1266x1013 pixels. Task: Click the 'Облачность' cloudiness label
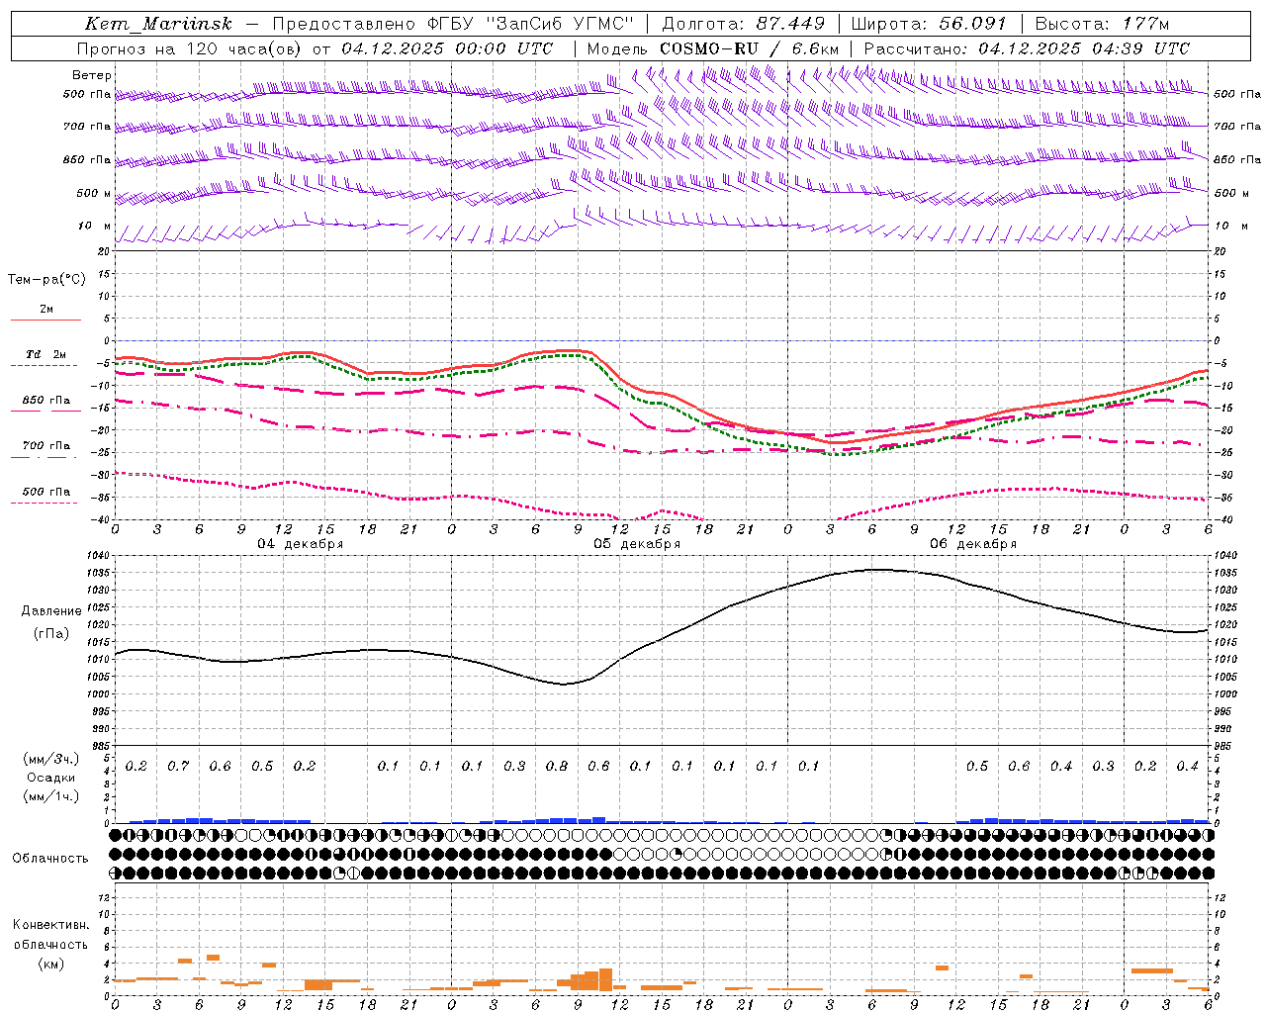(x=50, y=859)
